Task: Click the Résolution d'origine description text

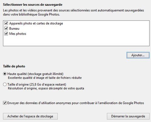Action: pos(46,88)
